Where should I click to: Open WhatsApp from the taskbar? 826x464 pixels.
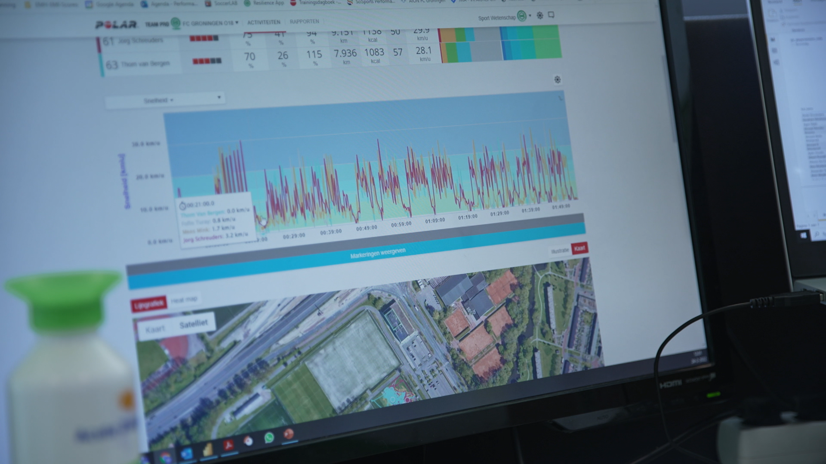[x=269, y=437]
